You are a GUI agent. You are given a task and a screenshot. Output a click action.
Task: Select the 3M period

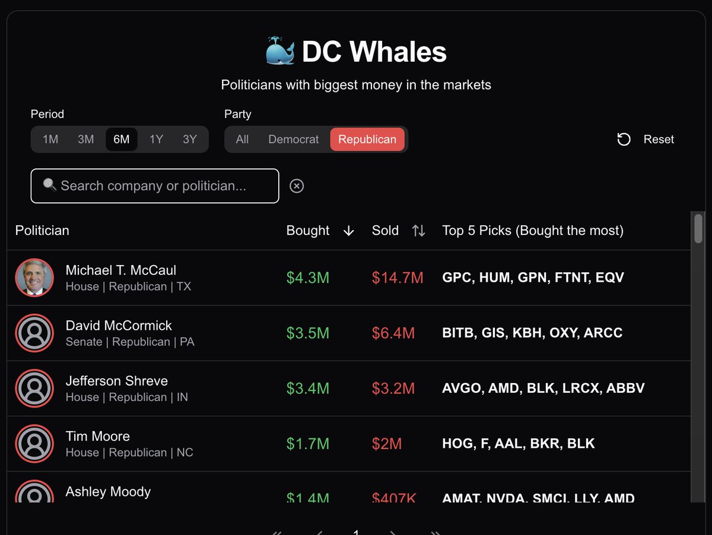coord(86,139)
